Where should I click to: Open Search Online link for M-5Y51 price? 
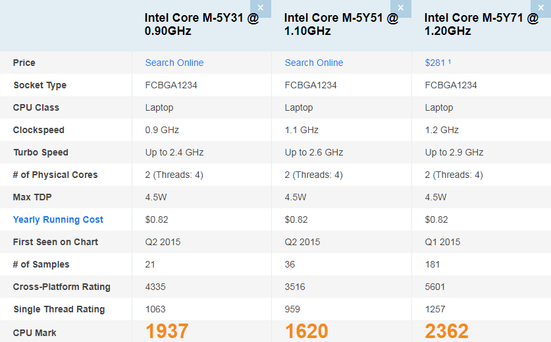[x=314, y=63]
